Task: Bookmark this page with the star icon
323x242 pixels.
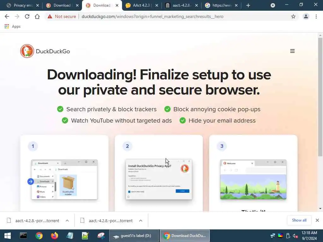Action: click(293, 16)
